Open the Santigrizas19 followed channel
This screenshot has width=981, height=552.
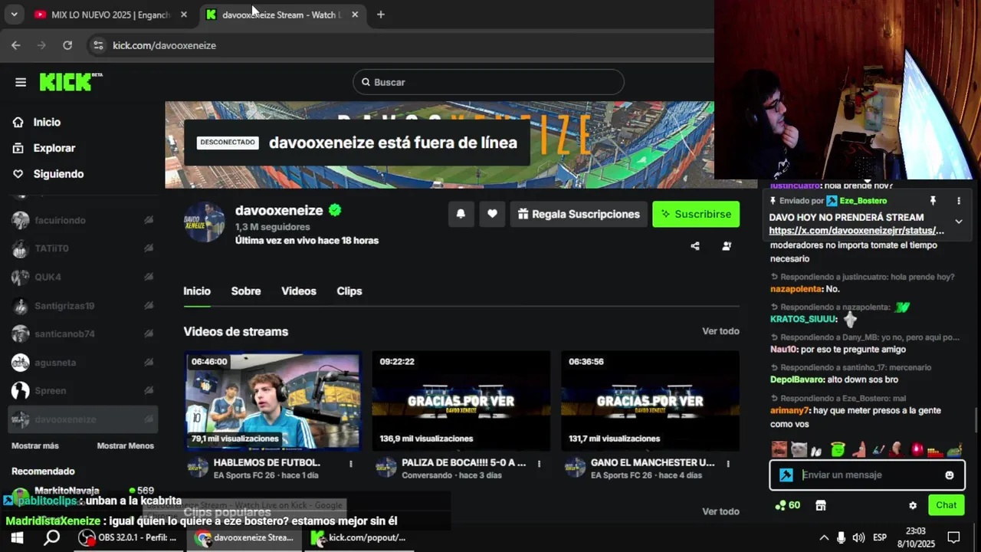click(x=83, y=306)
